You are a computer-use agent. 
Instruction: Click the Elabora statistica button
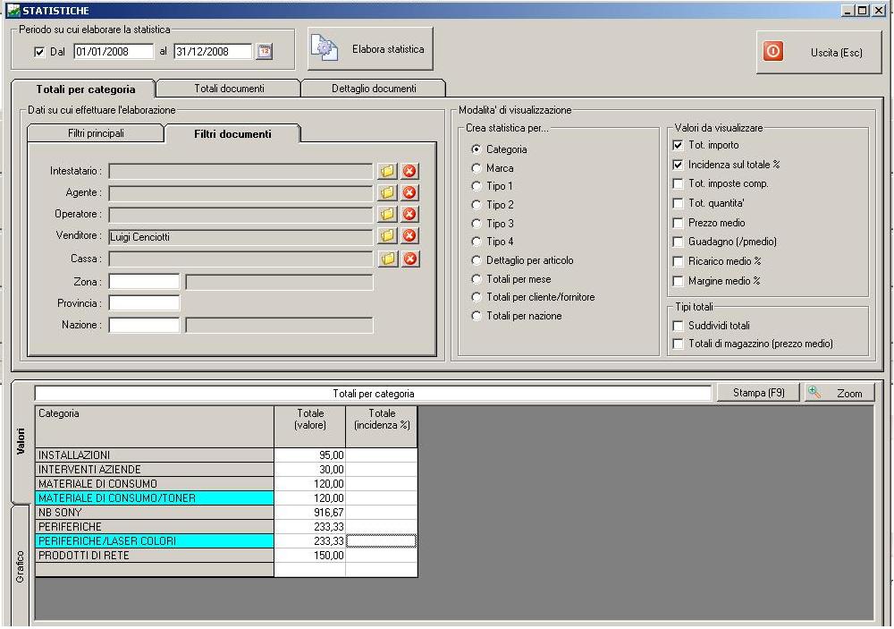pos(371,49)
